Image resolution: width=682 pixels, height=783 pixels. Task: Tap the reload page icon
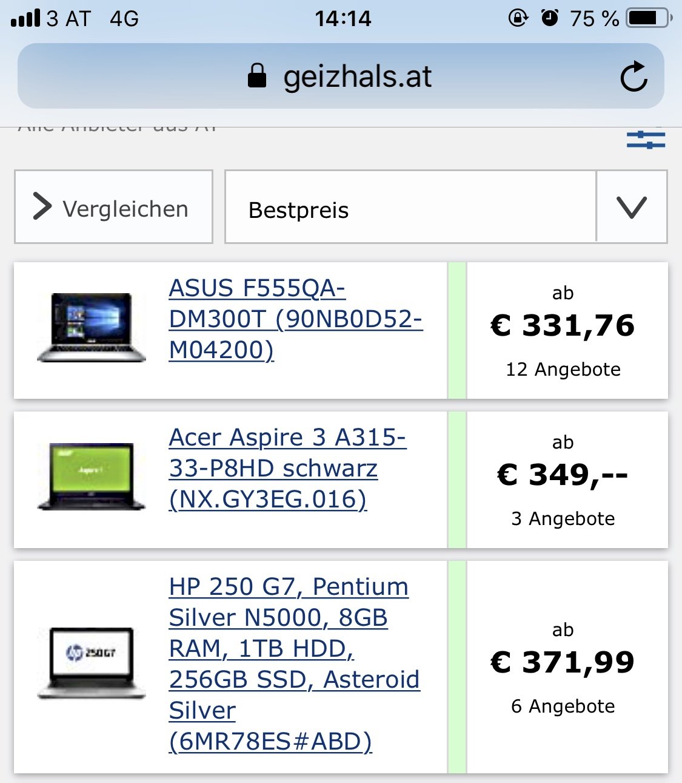point(634,76)
